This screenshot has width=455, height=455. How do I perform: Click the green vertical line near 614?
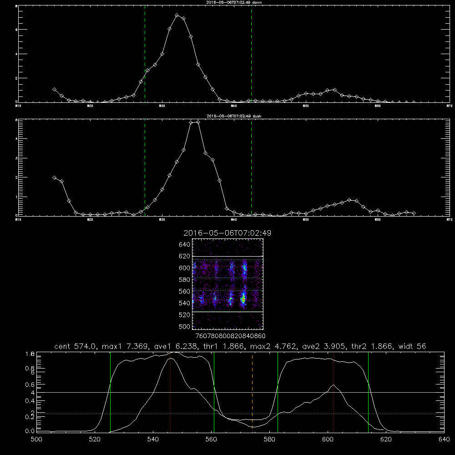368,392
